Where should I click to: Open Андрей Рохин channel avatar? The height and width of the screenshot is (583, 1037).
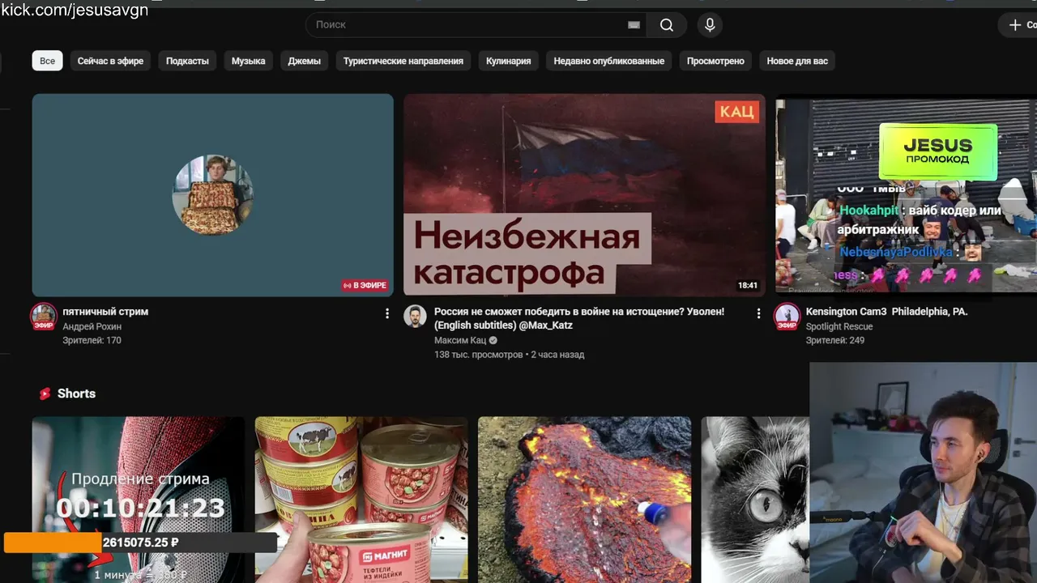click(44, 317)
